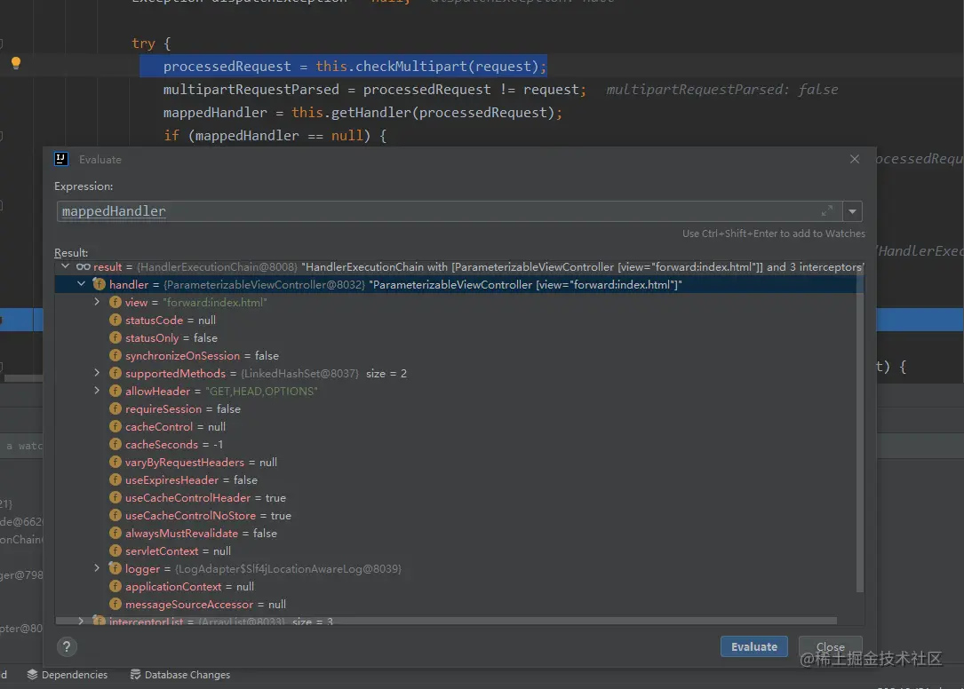
Task: Select the statusCode = null row
Action: [456, 321]
